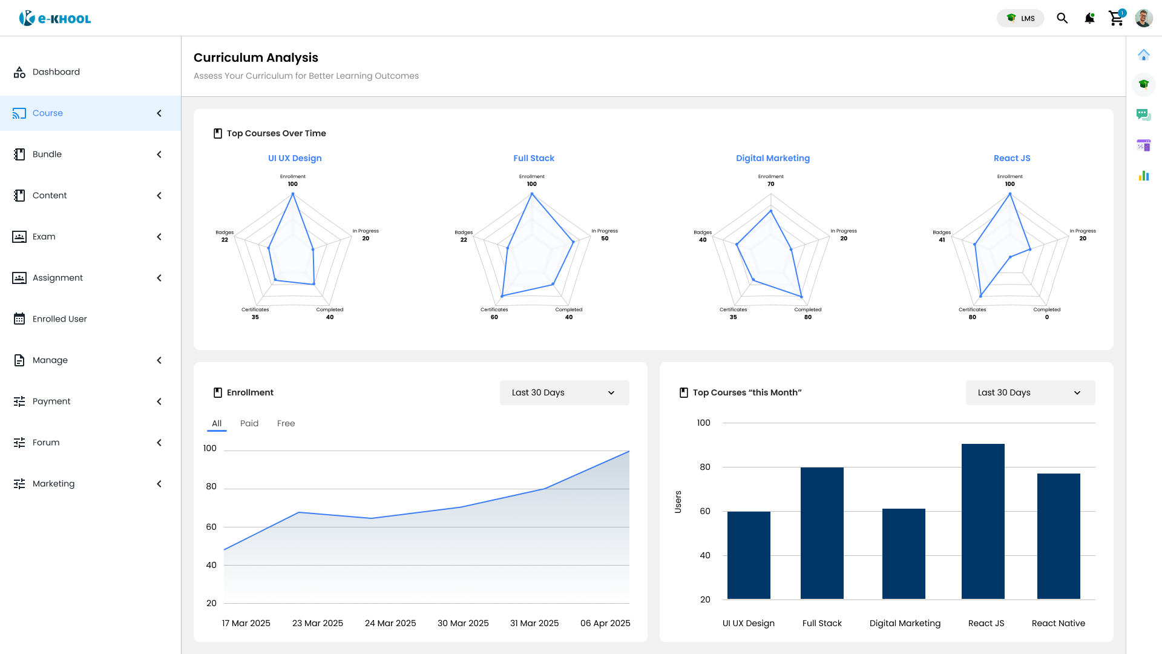Open Enrollment Last 30 Days dropdown
Image resolution: width=1162 pixels, height=654 pixels.
point(564,392)
